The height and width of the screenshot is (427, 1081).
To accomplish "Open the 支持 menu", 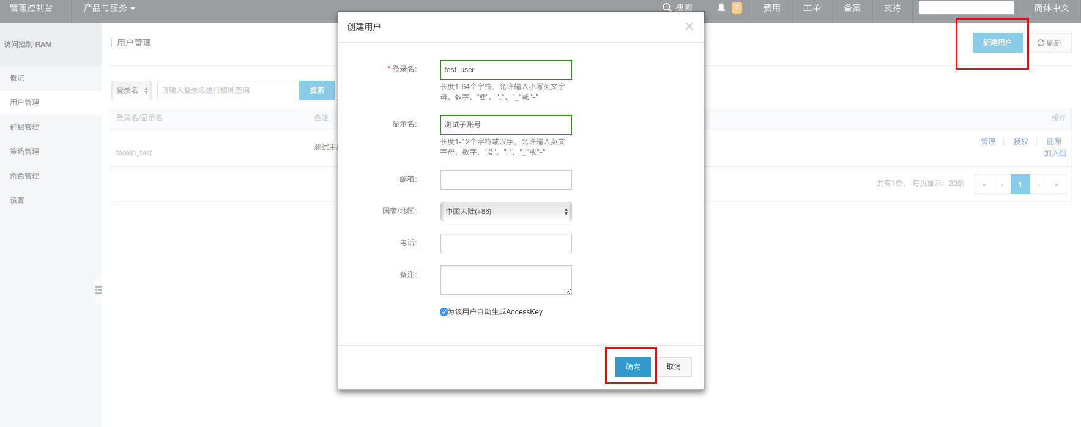I will tap(892, 8).
